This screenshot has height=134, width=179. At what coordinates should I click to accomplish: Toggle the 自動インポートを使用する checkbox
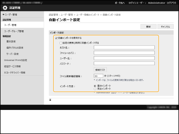56,38
